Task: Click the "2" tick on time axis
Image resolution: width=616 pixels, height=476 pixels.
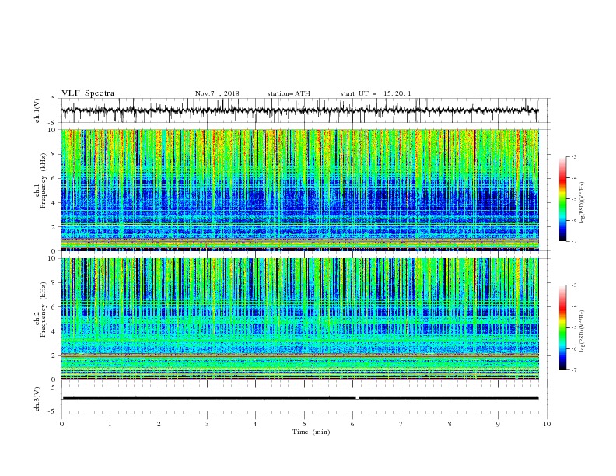Action: pos(159,424)
